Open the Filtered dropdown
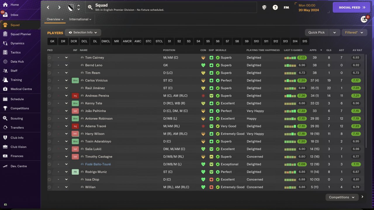Viewport: 374px width, 210px height. (354, 32)
